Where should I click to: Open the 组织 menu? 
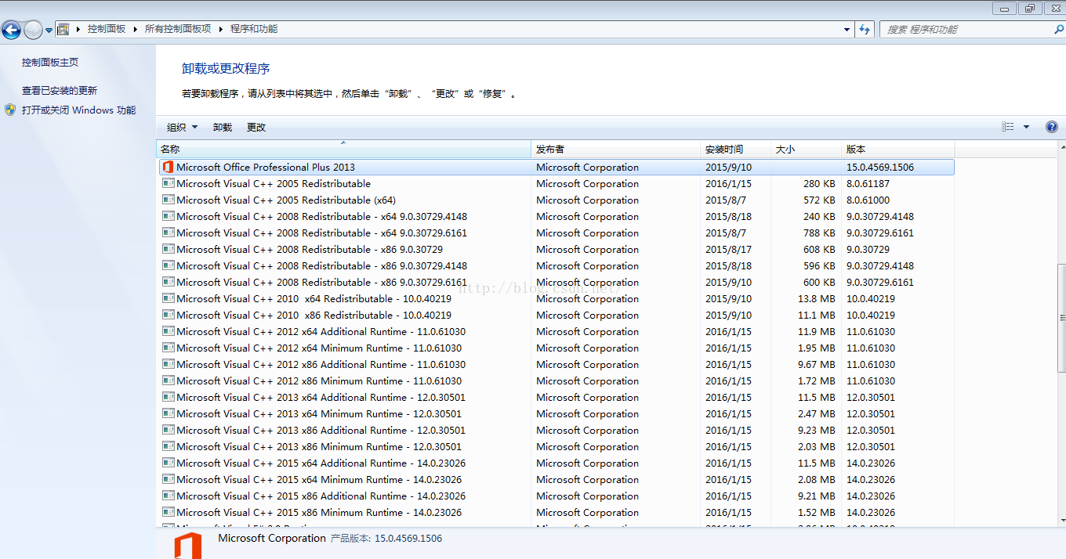(182, 127)
